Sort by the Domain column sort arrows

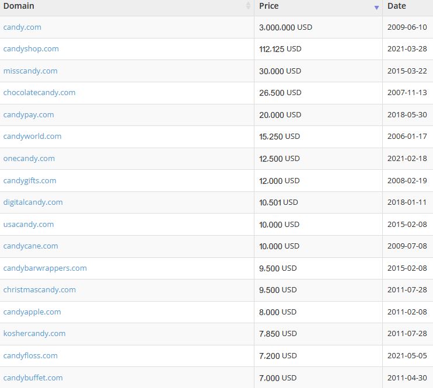click(248, 5)
